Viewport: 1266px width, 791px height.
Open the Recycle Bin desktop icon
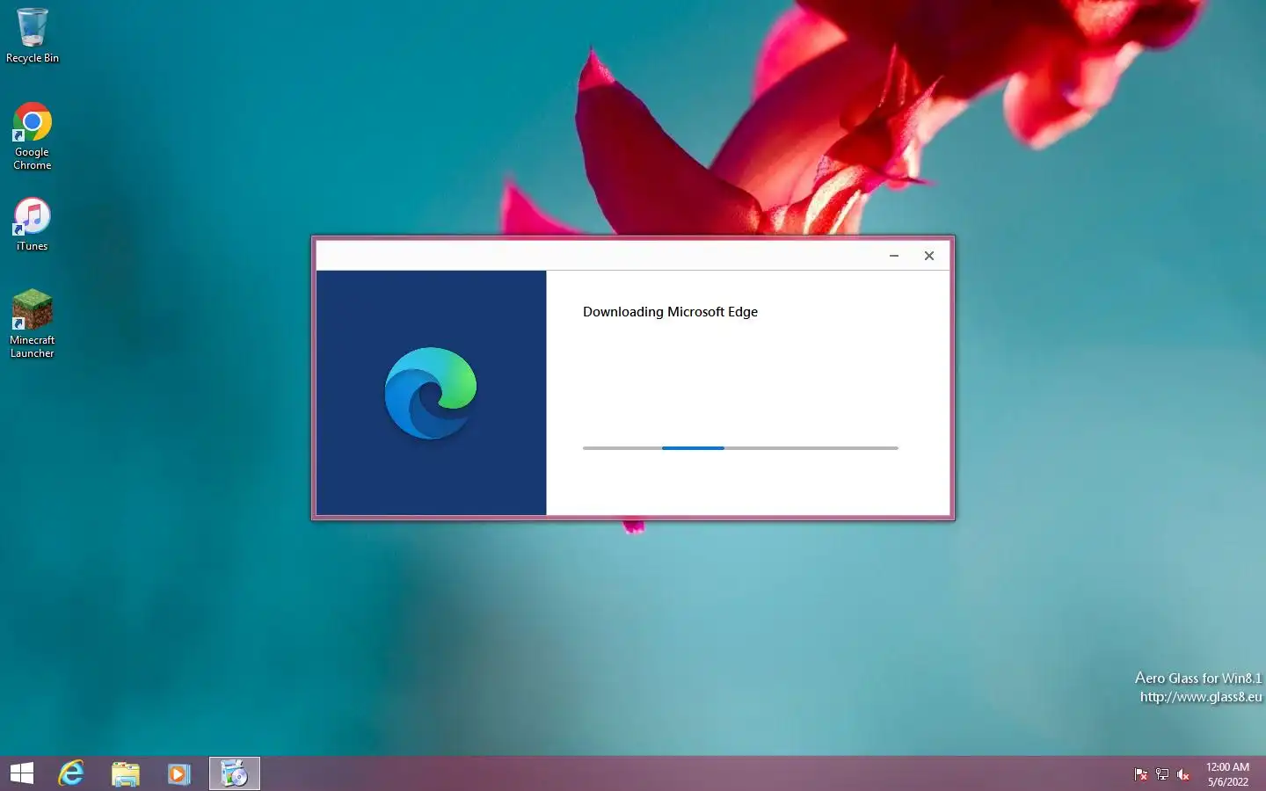point(33,35)
